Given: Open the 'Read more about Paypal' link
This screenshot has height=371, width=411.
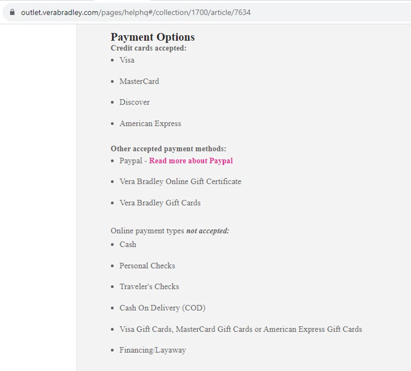Looking at the screenshot, I should 191,160.
